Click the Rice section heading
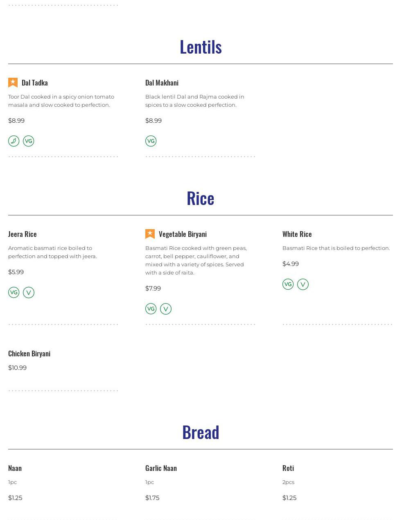The height and width of the screenshot is (520, 395). (201, 198)
